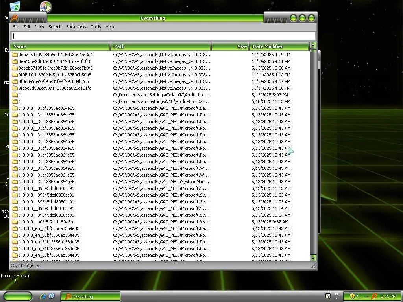Click date cell 11/14/2025 4:09 PM

point(271,55)
